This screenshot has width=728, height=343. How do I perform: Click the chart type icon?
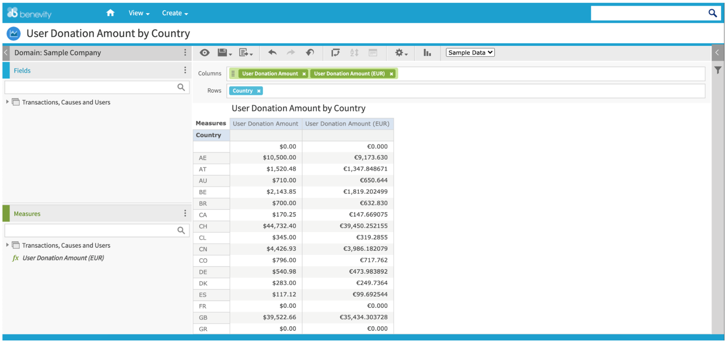click(427, 52)
